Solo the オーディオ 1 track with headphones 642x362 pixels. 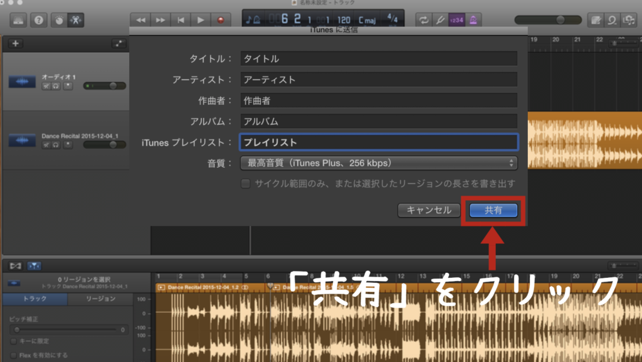pos(56,86)
